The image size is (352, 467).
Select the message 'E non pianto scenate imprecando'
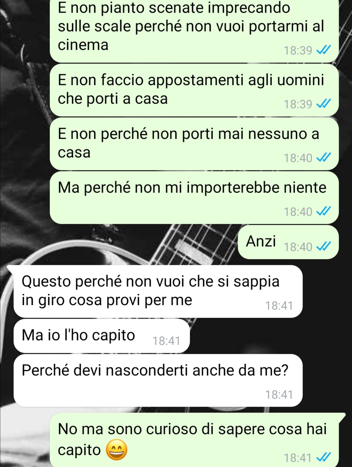[x=194, y=31]
